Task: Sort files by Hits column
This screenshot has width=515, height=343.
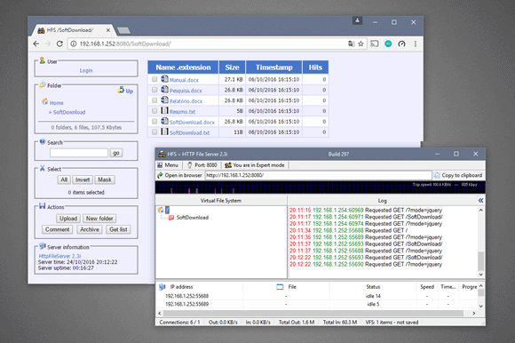Action: click(x=315, y=68)
